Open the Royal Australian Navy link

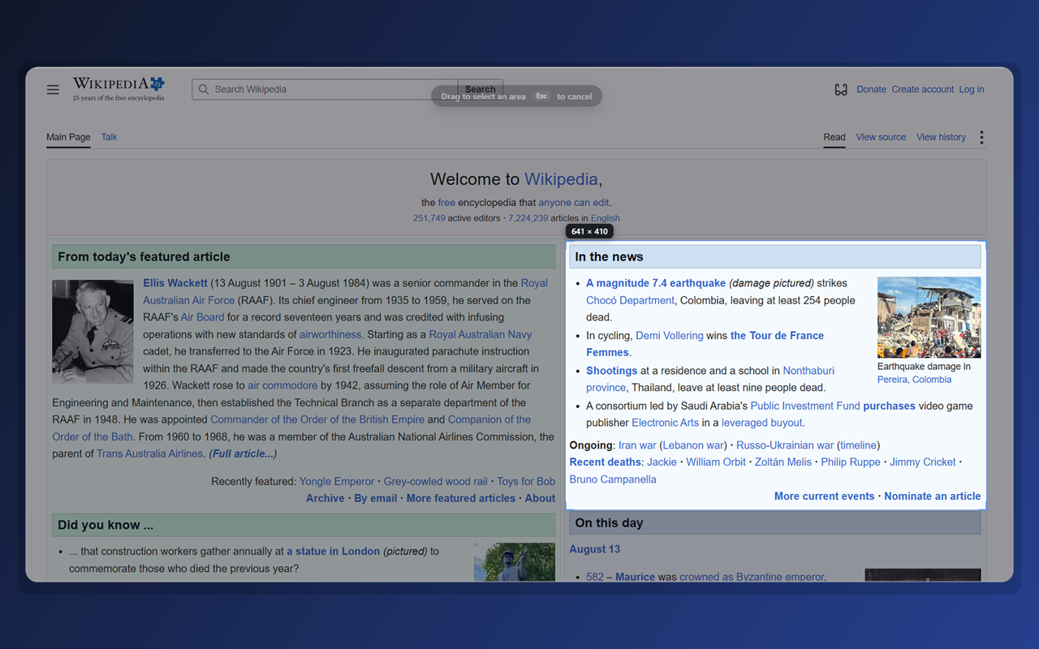[481, 334]
